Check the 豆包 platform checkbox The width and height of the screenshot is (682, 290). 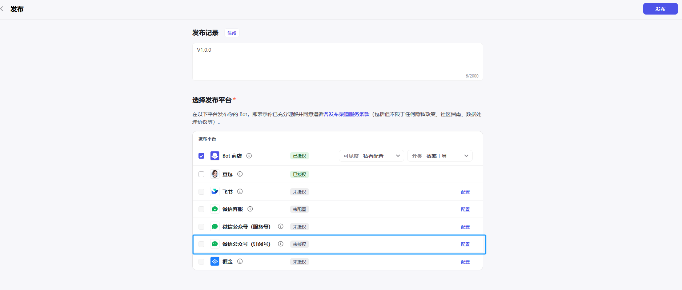click(x=201, y=174)
